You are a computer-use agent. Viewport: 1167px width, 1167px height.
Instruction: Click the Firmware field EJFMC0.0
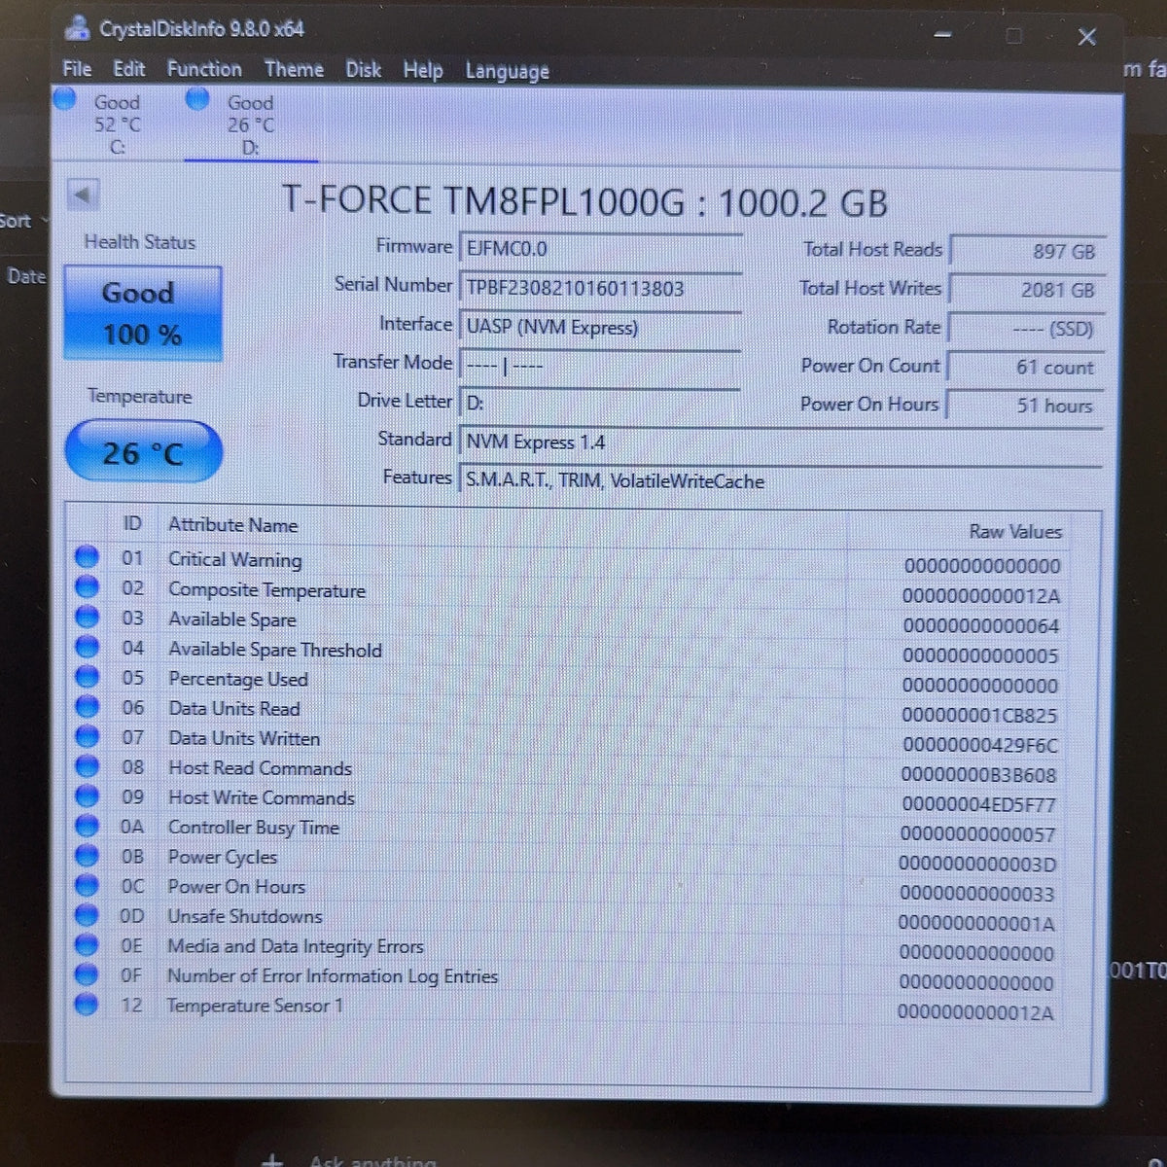[600, 248]
